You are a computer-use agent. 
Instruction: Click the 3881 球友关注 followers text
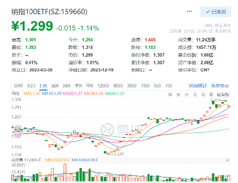coord(218,26)
